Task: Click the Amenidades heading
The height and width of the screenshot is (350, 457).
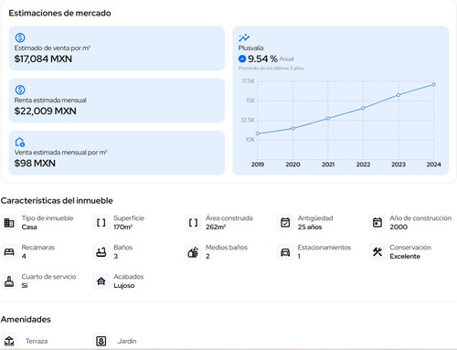Action: (x=26, y=319)
